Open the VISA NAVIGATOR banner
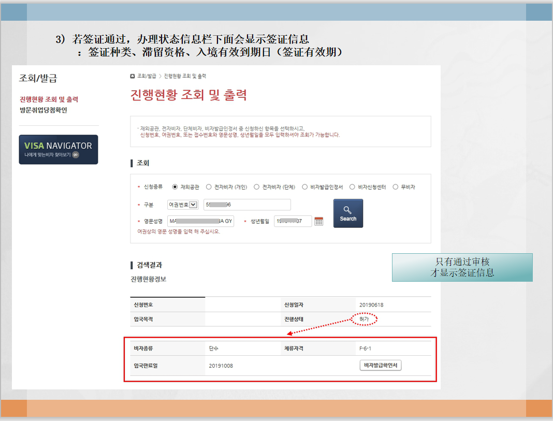 (59, 150)
